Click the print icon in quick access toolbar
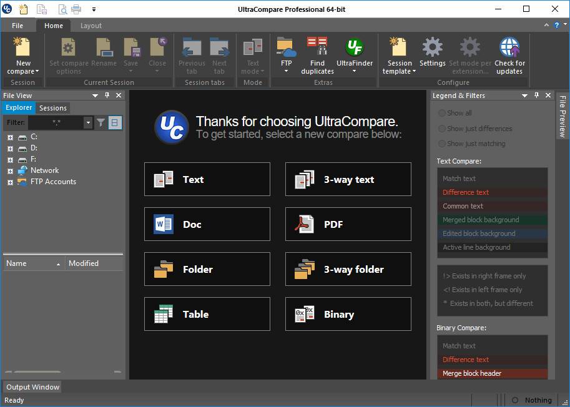Image resolution: width=570 pixels, height=407 pixels. pos(76,9)
